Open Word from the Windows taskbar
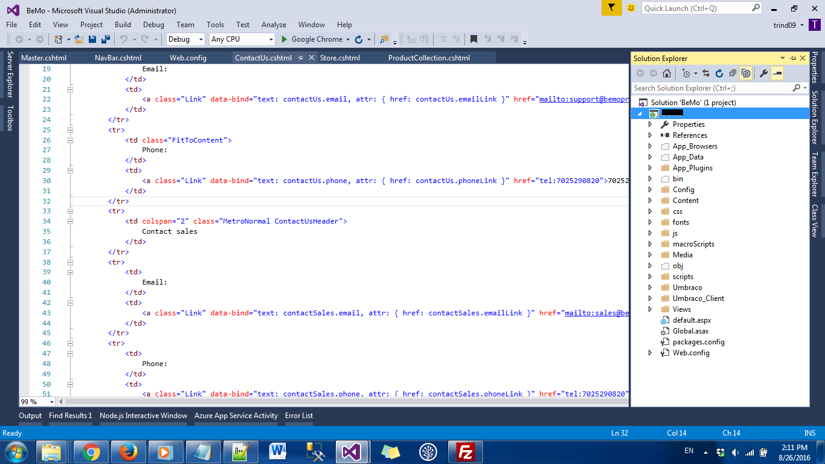The image size is (825, 464). tap(278, 452)
